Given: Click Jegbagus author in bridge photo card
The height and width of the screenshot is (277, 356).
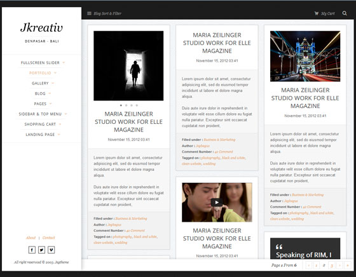Looking at the screenshot, I should 291,201.
